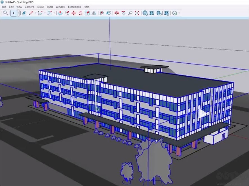
Task: Select the Orbit camera tool
Action: point(117,13)
